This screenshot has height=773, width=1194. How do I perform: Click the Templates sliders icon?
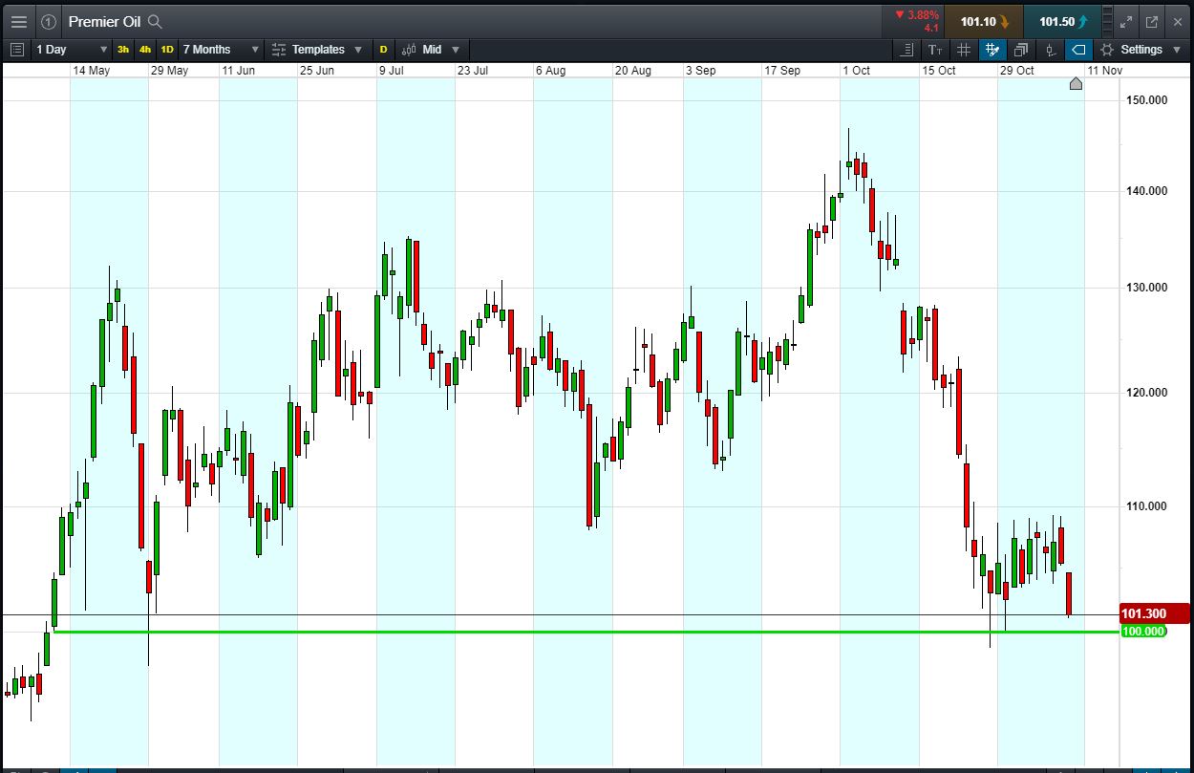click(x=279, y=49)
